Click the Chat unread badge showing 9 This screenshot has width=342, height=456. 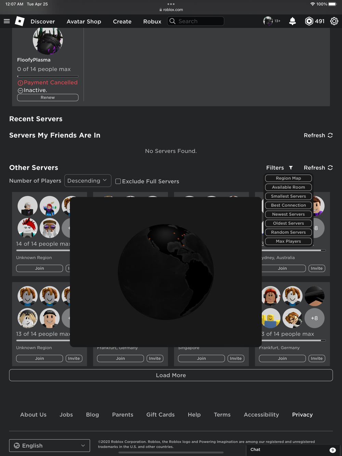tap(332, 450)
